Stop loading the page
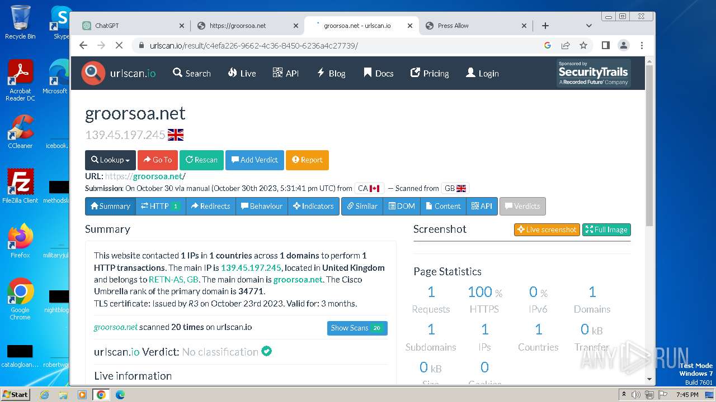The height and width of the screenshot is (402, 716). pyautogui.click(x=119, y=45)
